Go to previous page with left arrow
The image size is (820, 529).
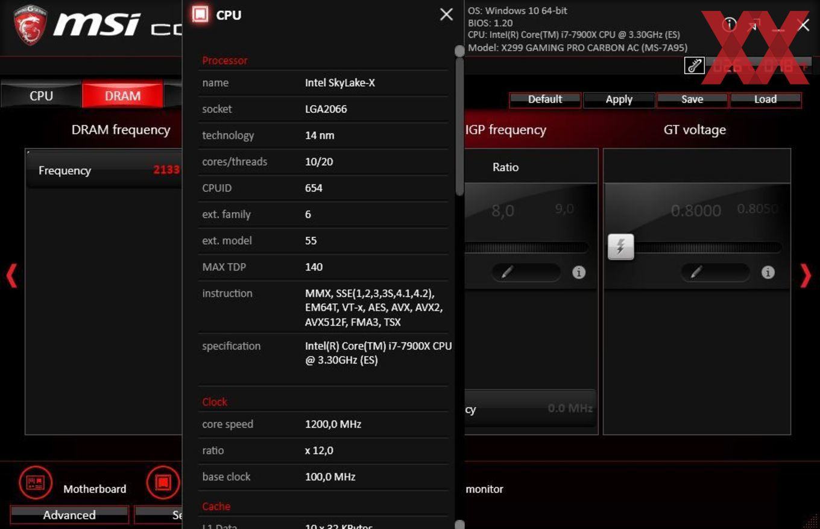click(x=11, y=276)
